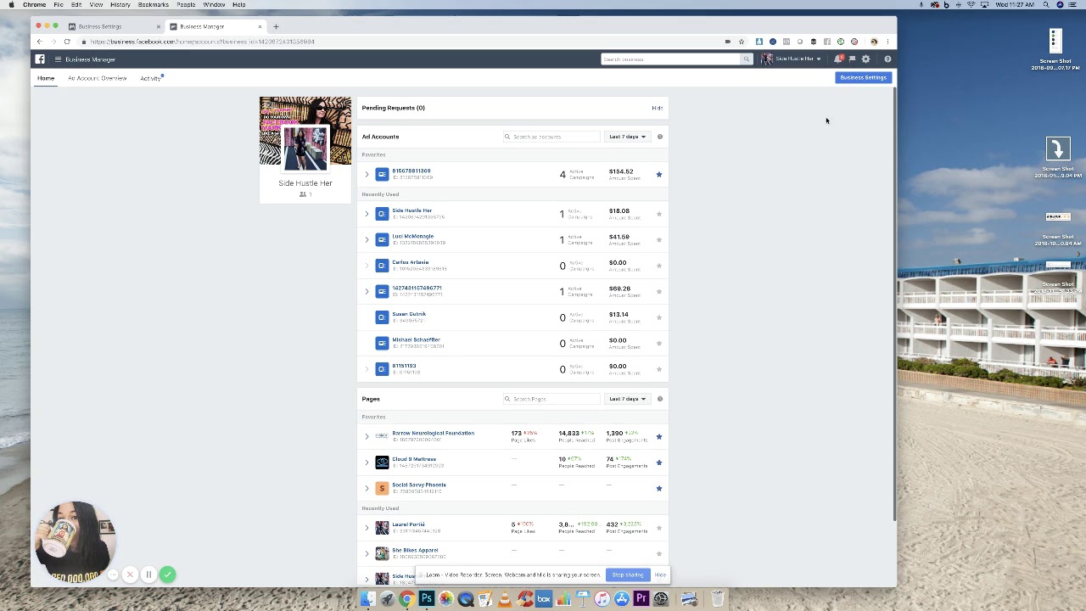1086x611 pixels.
Task: Favorite the Laurel Portié page star
Action: tap(659, 528)
